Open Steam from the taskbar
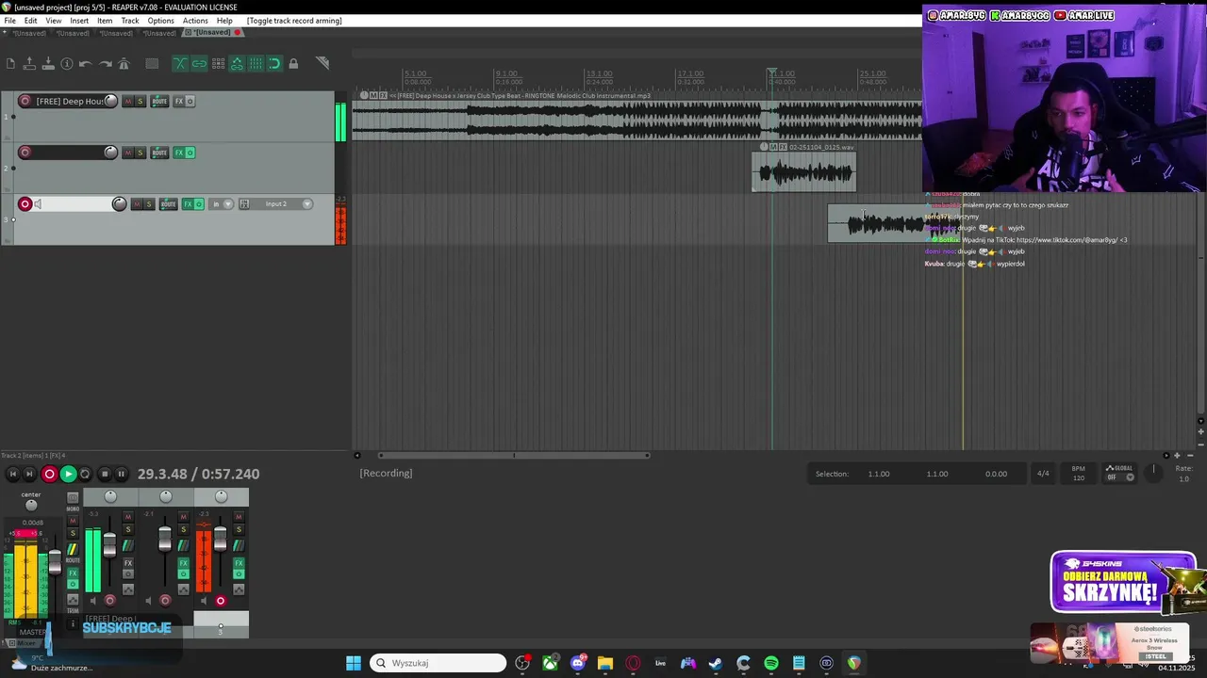1207x678 pixels. coord(716,663)
